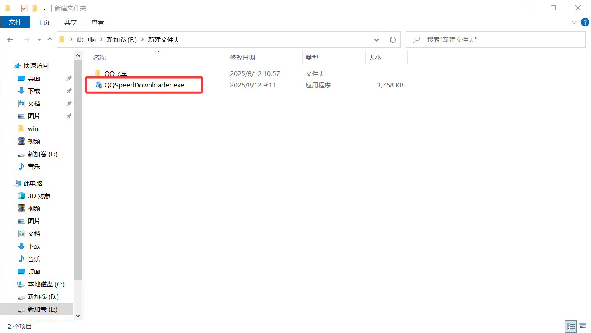This screenshot has width=591, height=333.
Task: Select 快速访问 in the navigation pane
Action: click(x=36, y=66)
